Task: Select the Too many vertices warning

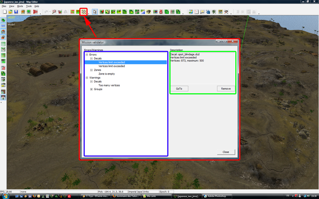Action: coord(109,86)
